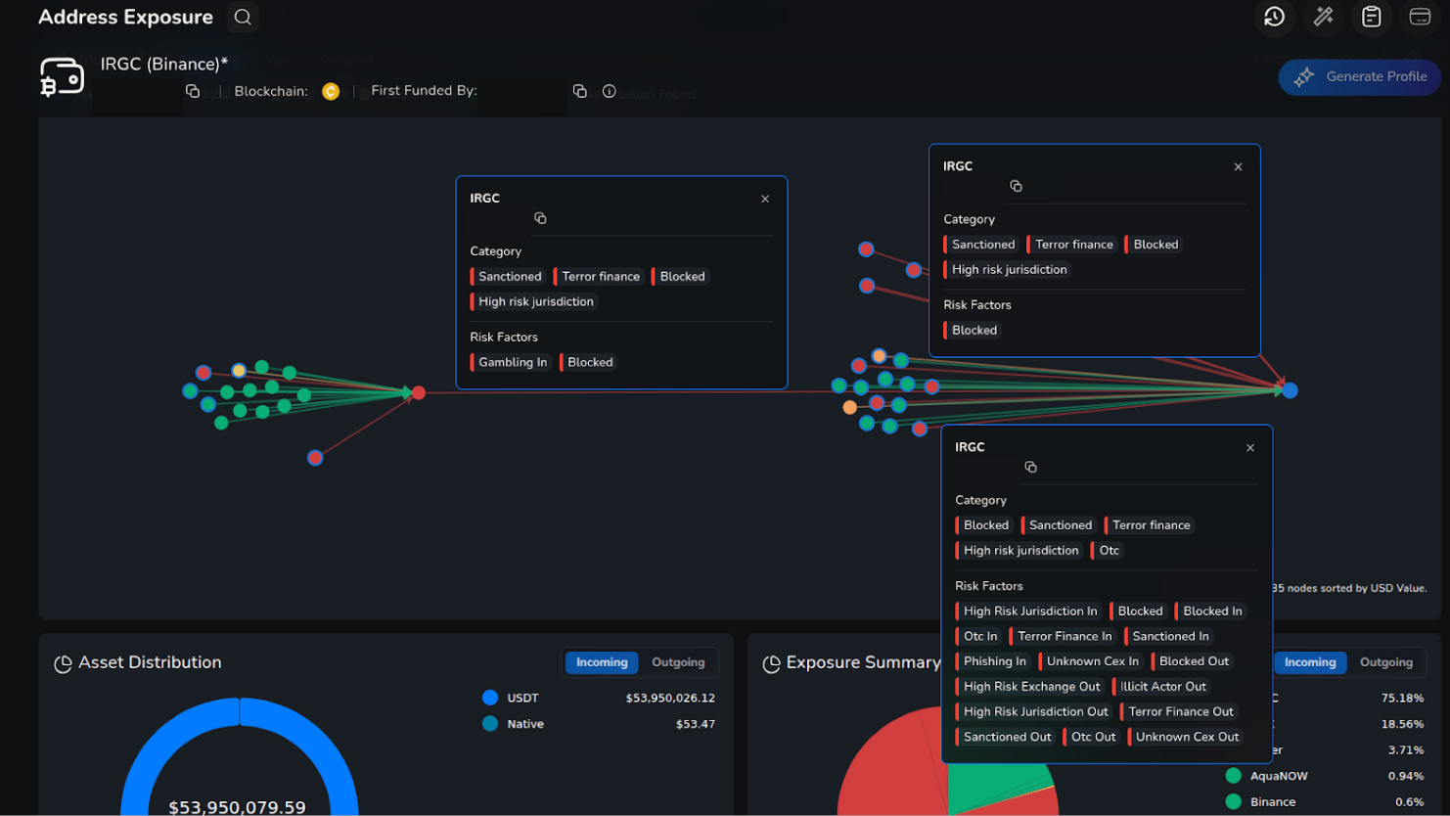
Task: Click the Asset Distribution pie icon
Action: 63,664
